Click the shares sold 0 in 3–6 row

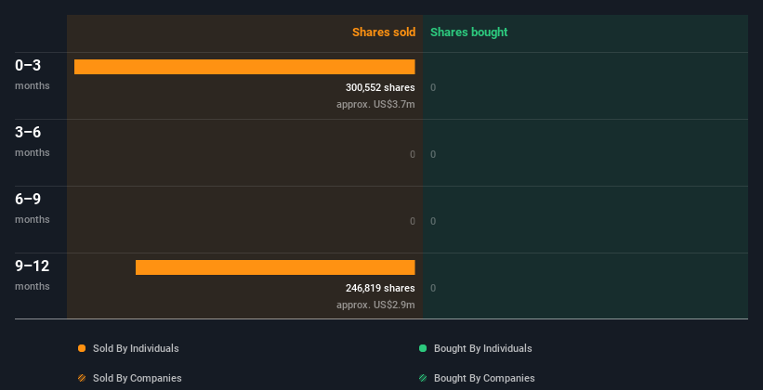pos(413,155)
